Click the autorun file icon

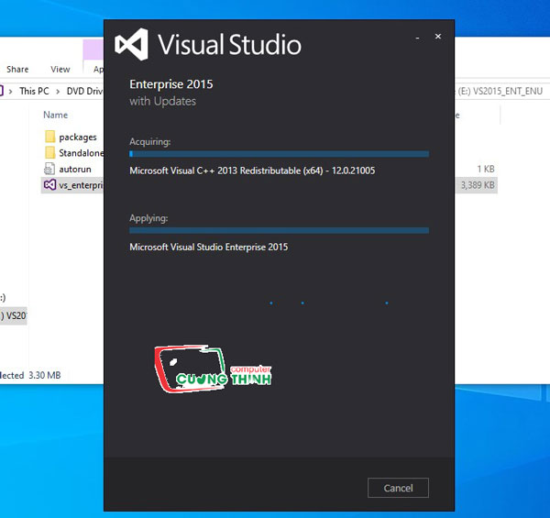49,169
